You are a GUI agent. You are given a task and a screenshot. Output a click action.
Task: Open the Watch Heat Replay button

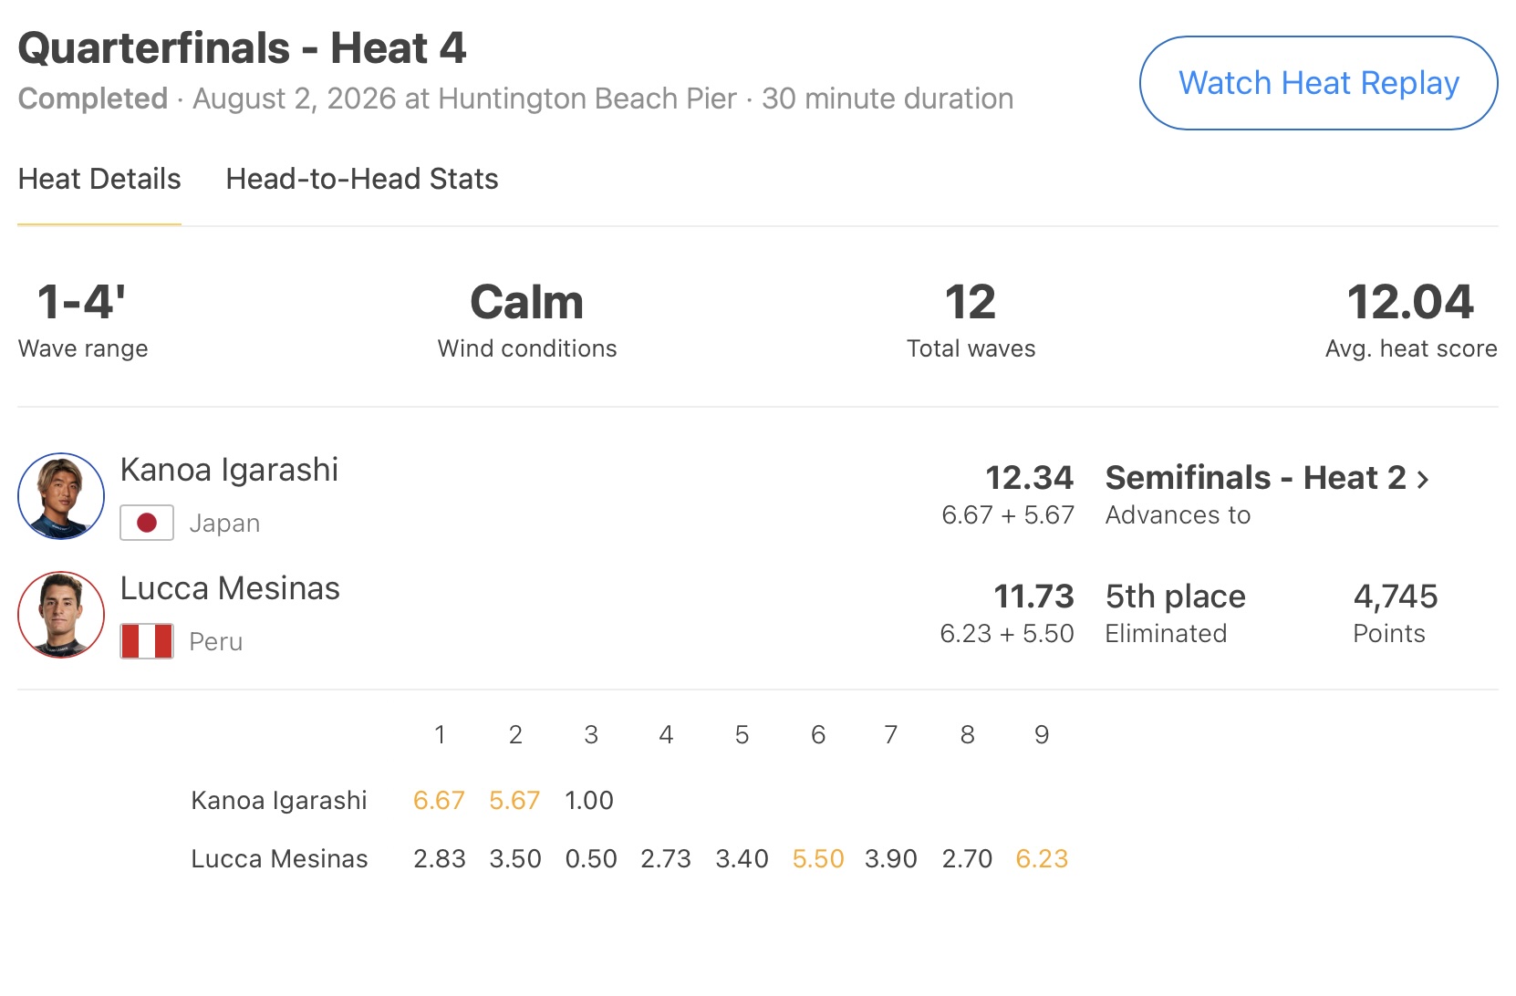[x=1319, y=83]
